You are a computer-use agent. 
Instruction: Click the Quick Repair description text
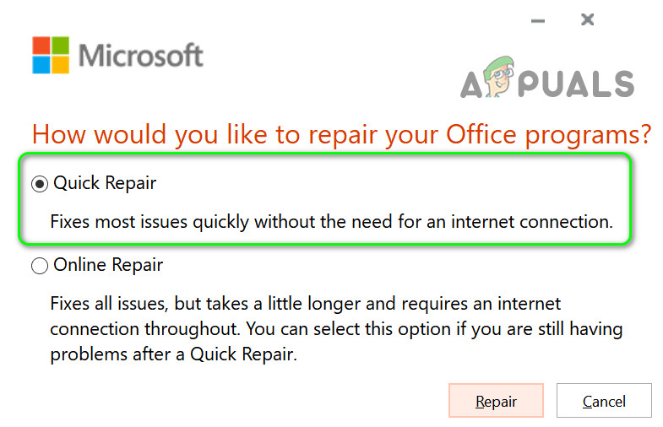[331, 223]
